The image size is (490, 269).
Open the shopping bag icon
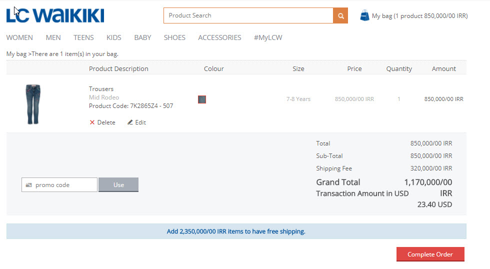coord(364,15)
